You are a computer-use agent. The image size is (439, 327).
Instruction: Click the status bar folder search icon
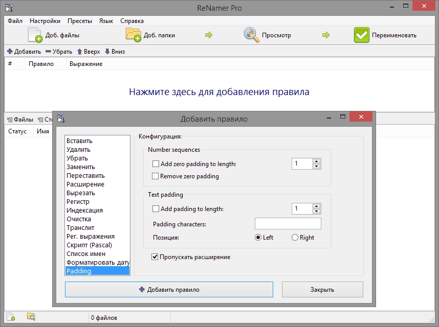[31, 317]
